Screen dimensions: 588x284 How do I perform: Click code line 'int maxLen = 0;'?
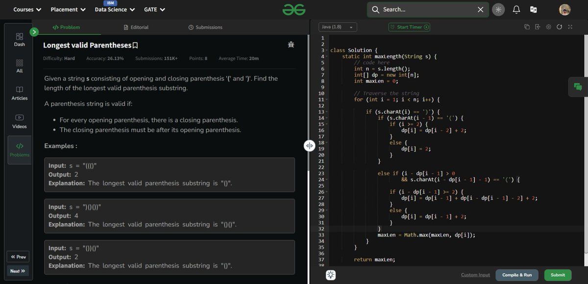pos(376,81)
